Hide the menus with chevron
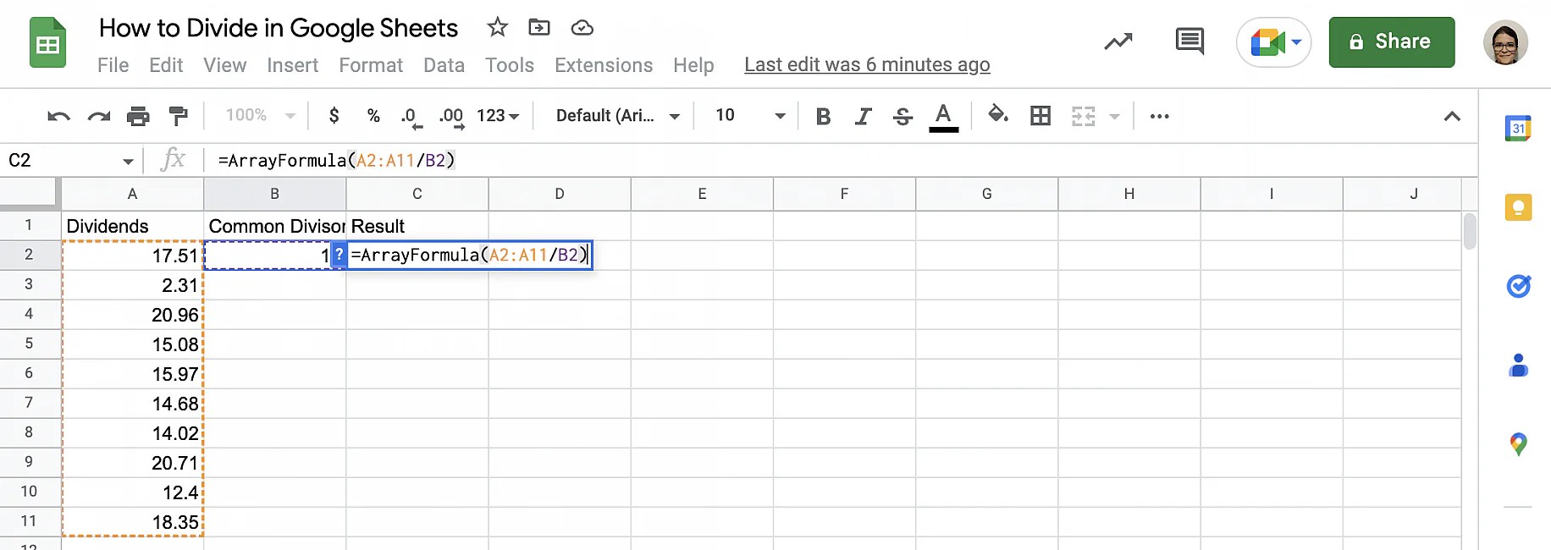Viewport: 1551px width, 550px height. pyautogui.click(x=1452, y=116)
